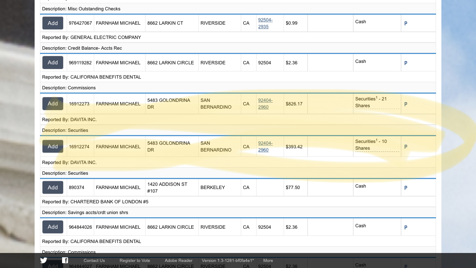Add property 969119282 to the claim
This screenshot has height=268, width=476.
click(x=53, y=63)
